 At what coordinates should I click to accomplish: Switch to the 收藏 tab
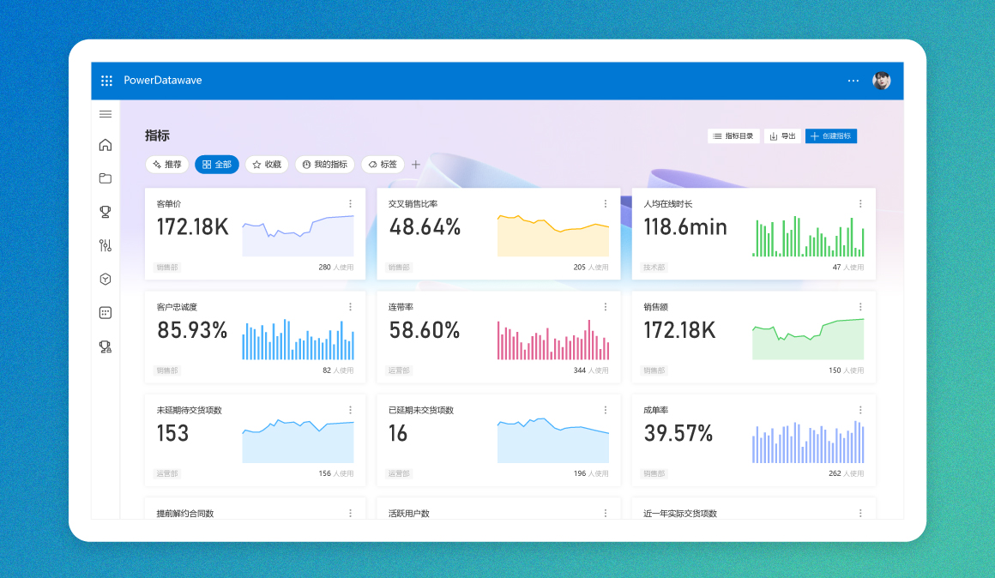tap(267, 165)
